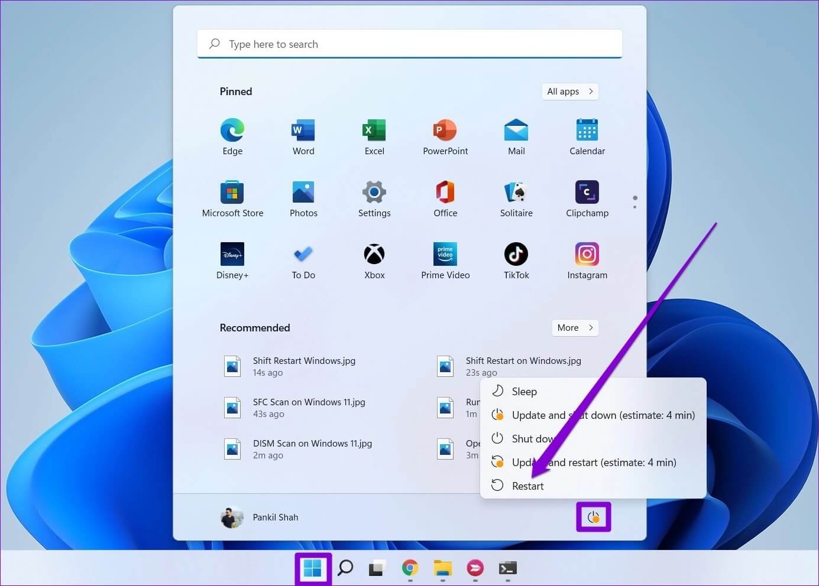Screen dimensions: 819x586
Task: Open SFC Scan on Windows 11.jpg
Action: [x=294, y=408]
